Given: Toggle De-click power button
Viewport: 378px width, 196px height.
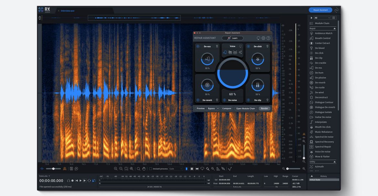Looking at the screenshot, I should (248, 46).
